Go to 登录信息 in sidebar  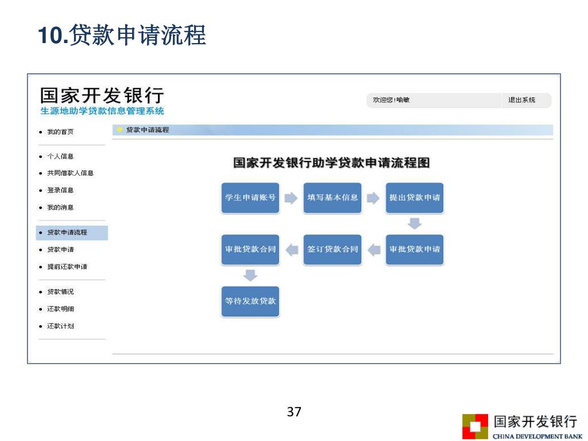tap(60, 190)
